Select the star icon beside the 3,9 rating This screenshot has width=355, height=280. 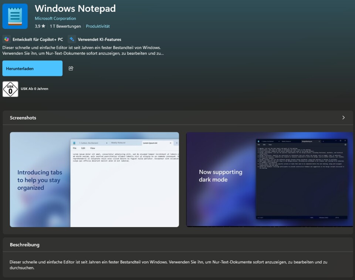pos(44,26)
